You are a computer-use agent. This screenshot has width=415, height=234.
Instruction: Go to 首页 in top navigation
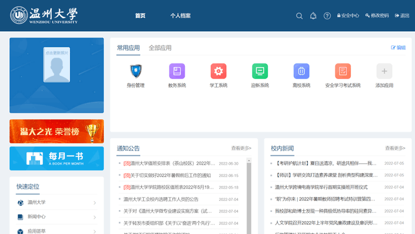[140, 16]
